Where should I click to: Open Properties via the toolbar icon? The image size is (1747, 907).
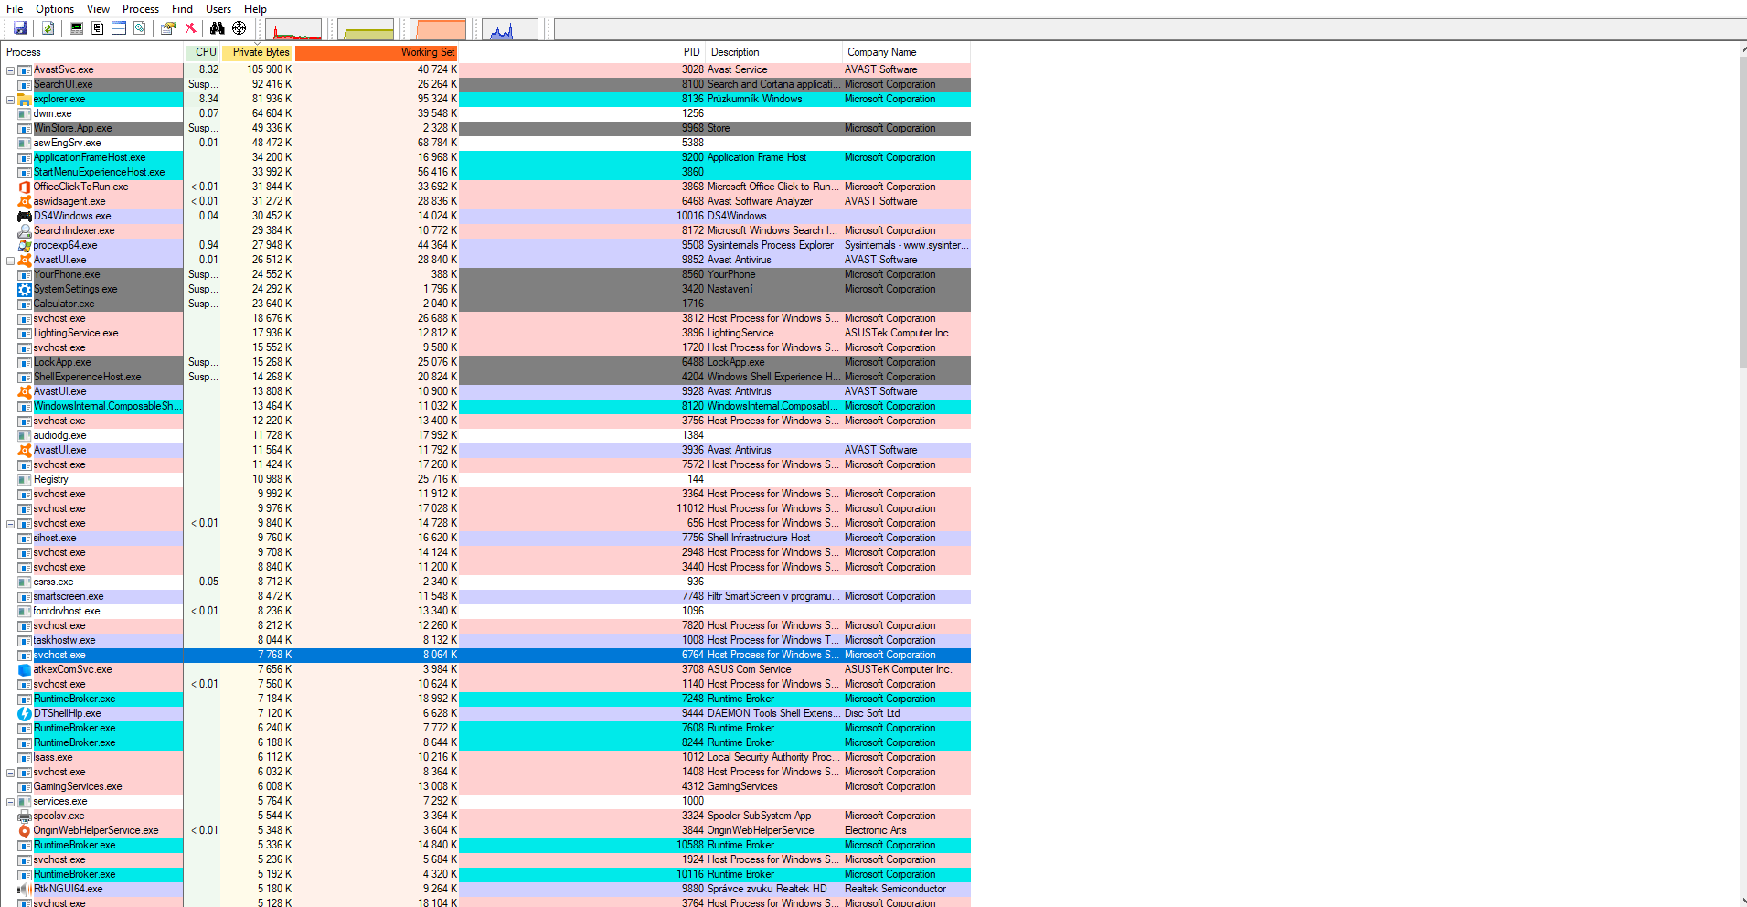point(168,28)
